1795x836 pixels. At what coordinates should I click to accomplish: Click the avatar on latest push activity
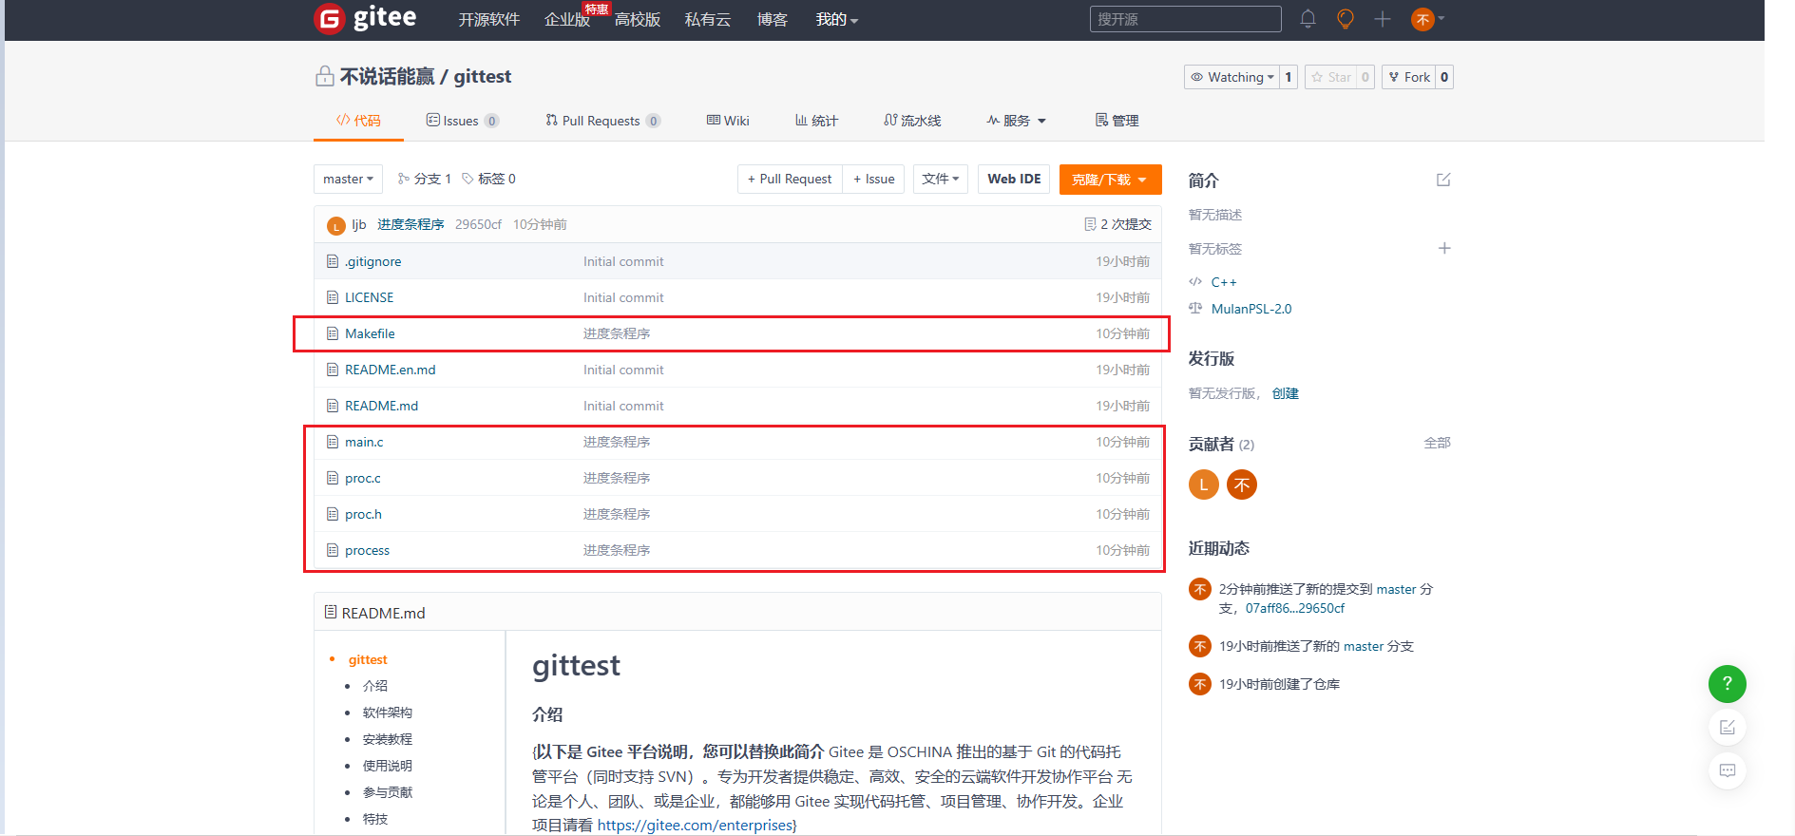(x=1200, y=589)
